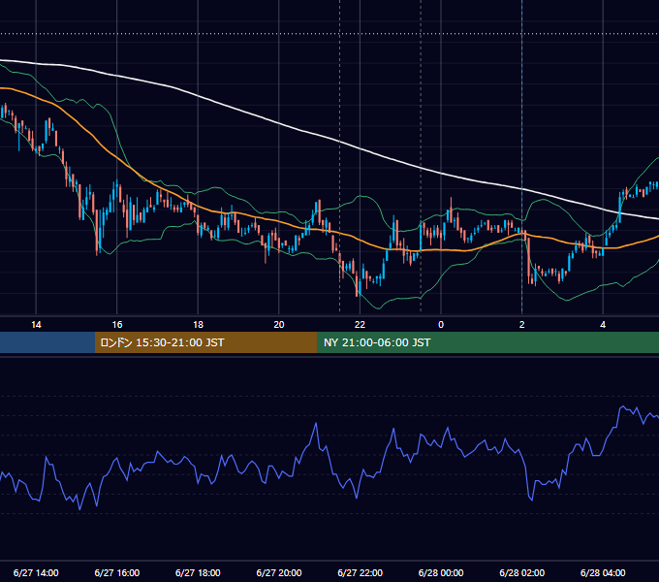Image resolution: width=659 pixels, height=582 pixels.
Task: Click the 6/27 18:00 date label
Action: point(198,572)
